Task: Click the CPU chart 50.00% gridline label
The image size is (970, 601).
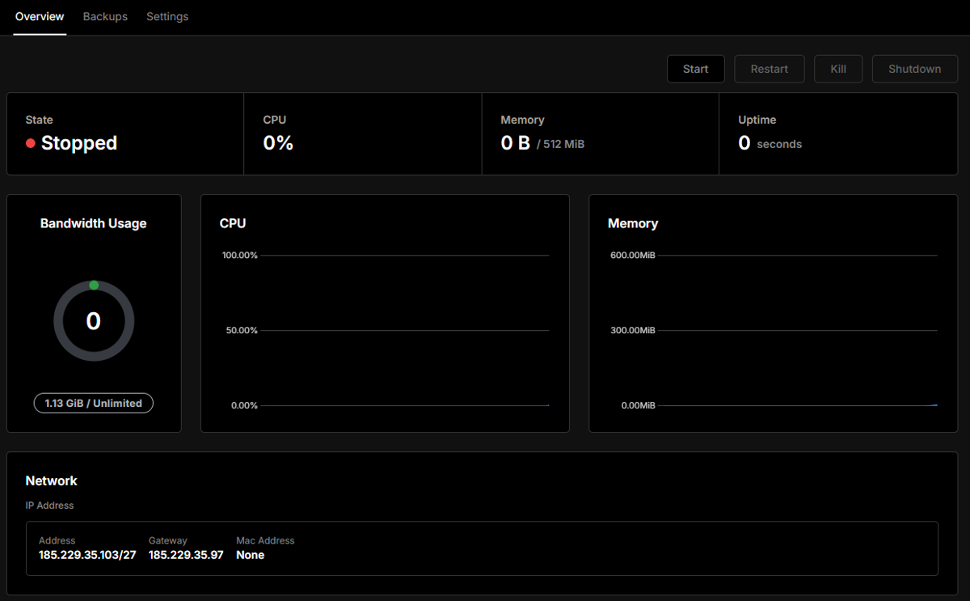Action: coord(239,330)
